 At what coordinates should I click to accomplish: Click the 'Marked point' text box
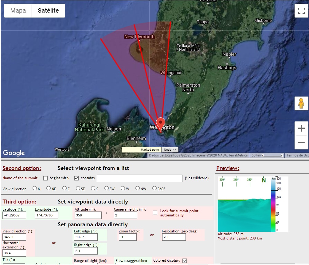[x=142, y=150]
